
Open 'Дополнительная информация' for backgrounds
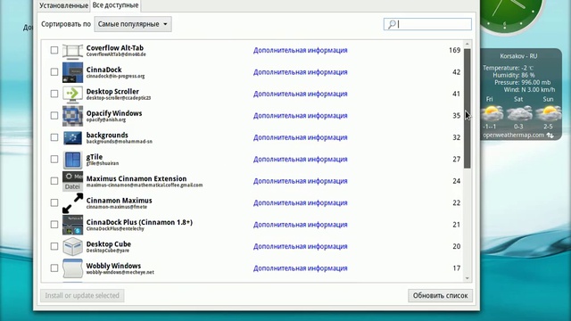click(301, 137)
